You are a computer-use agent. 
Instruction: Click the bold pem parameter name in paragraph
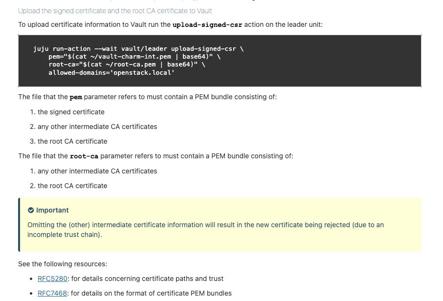[x=76, y=97]
